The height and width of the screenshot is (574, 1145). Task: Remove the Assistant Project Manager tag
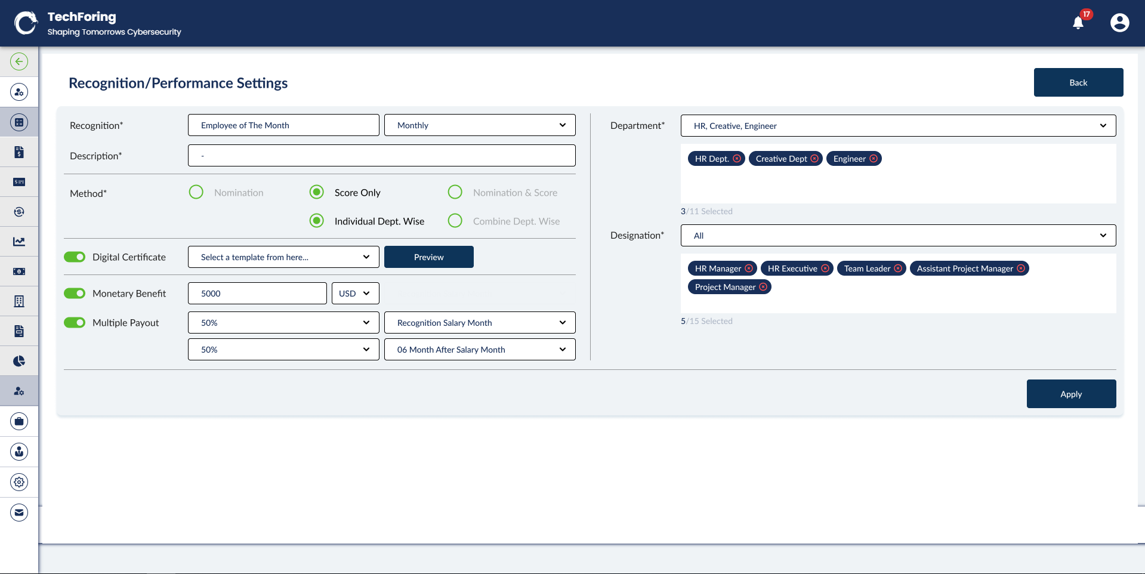pyautogui.click(x=1021, y=269)
